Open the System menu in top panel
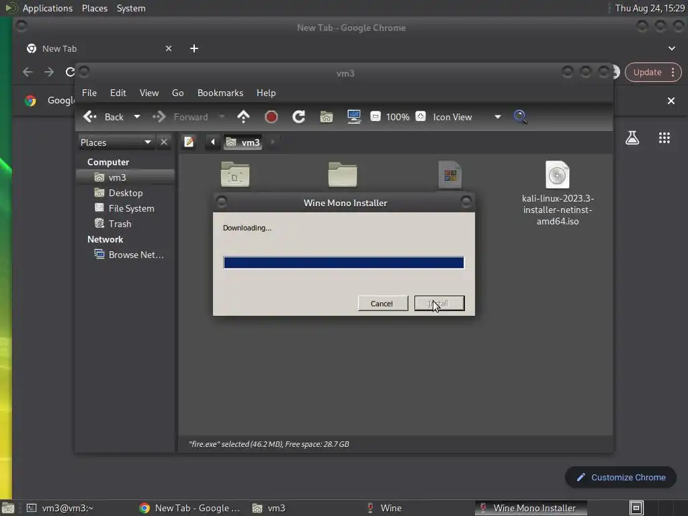The height and width of the screenshot is (516, 688). (131, 8)
